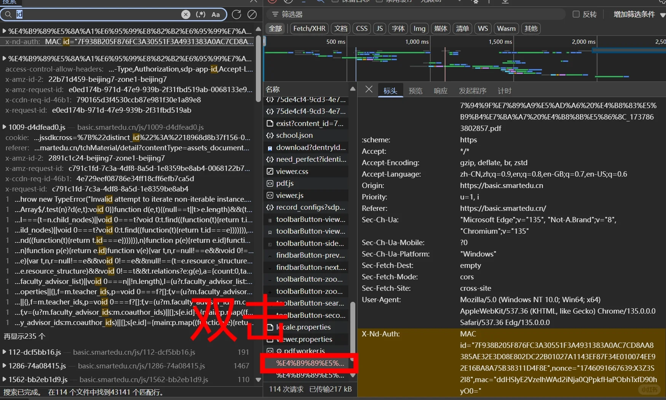This screenshot has width=666, height=400.
Task: Open the 预览 preview tab
Action: click(x=415, y=91)
